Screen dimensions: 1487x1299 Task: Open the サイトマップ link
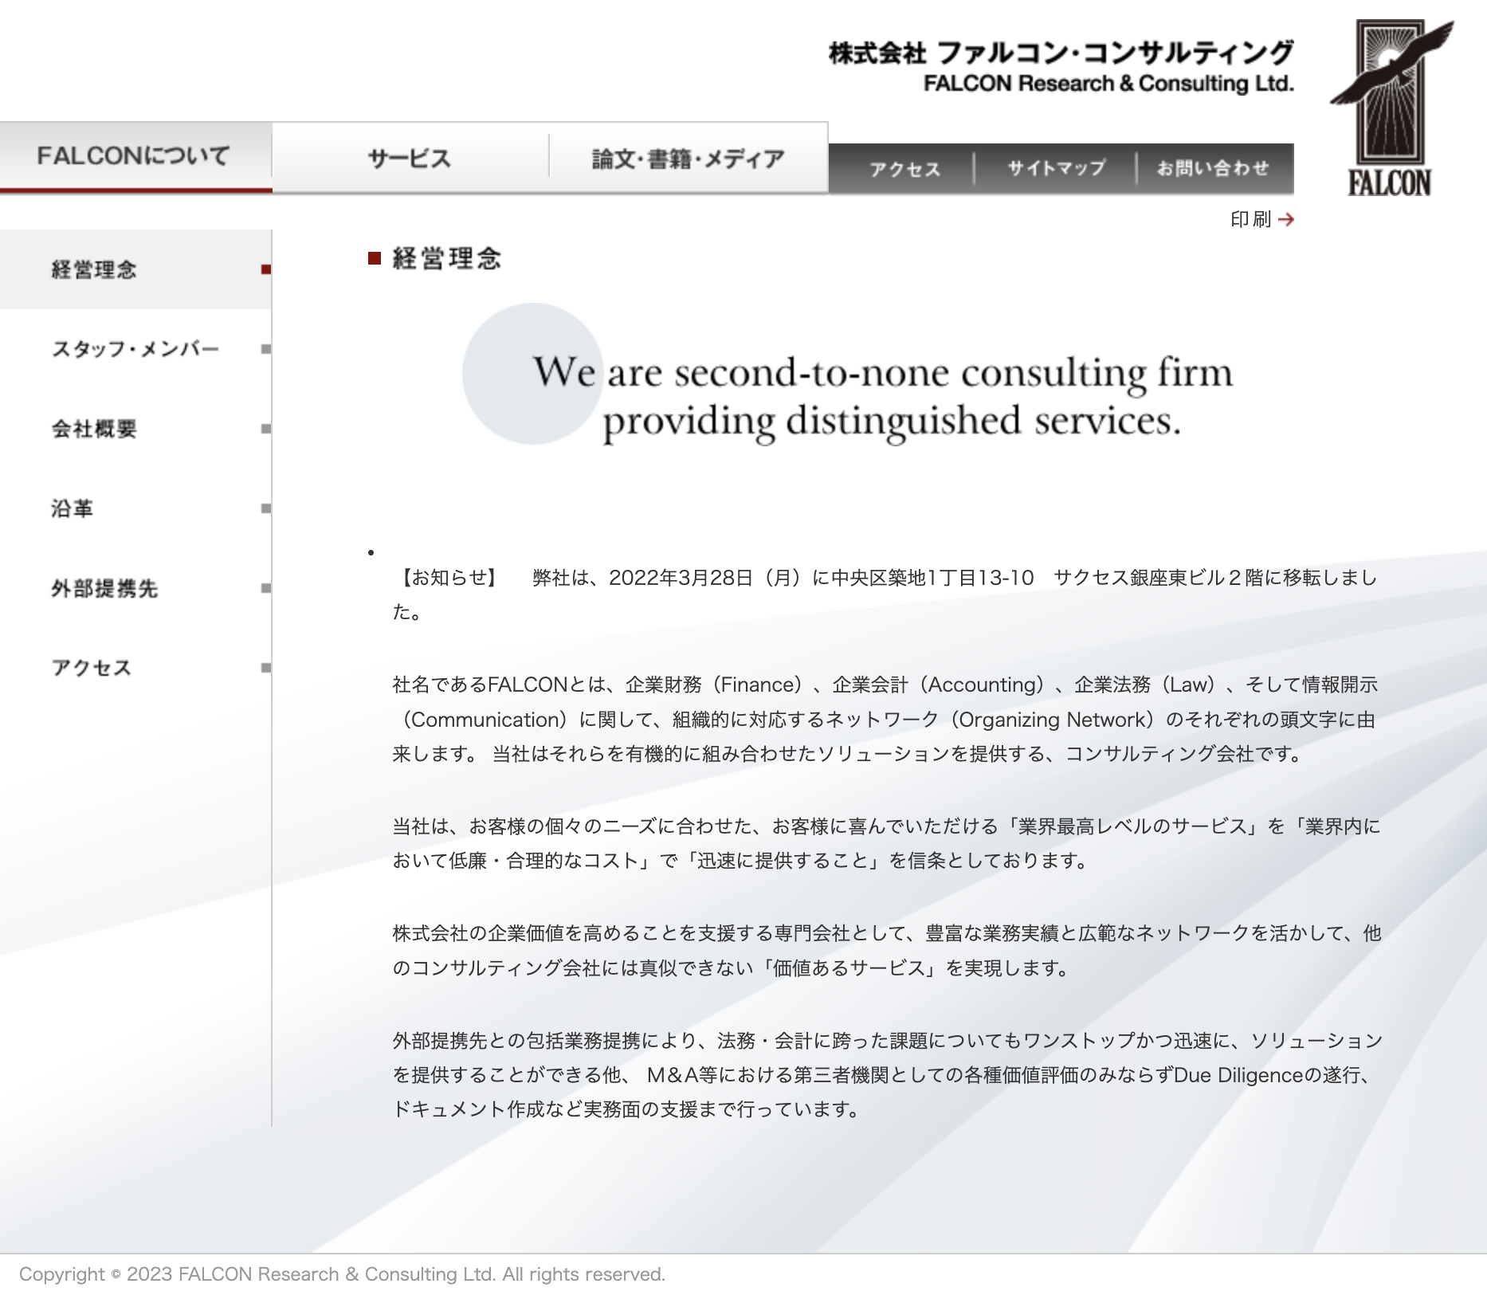coord(1056,169)
